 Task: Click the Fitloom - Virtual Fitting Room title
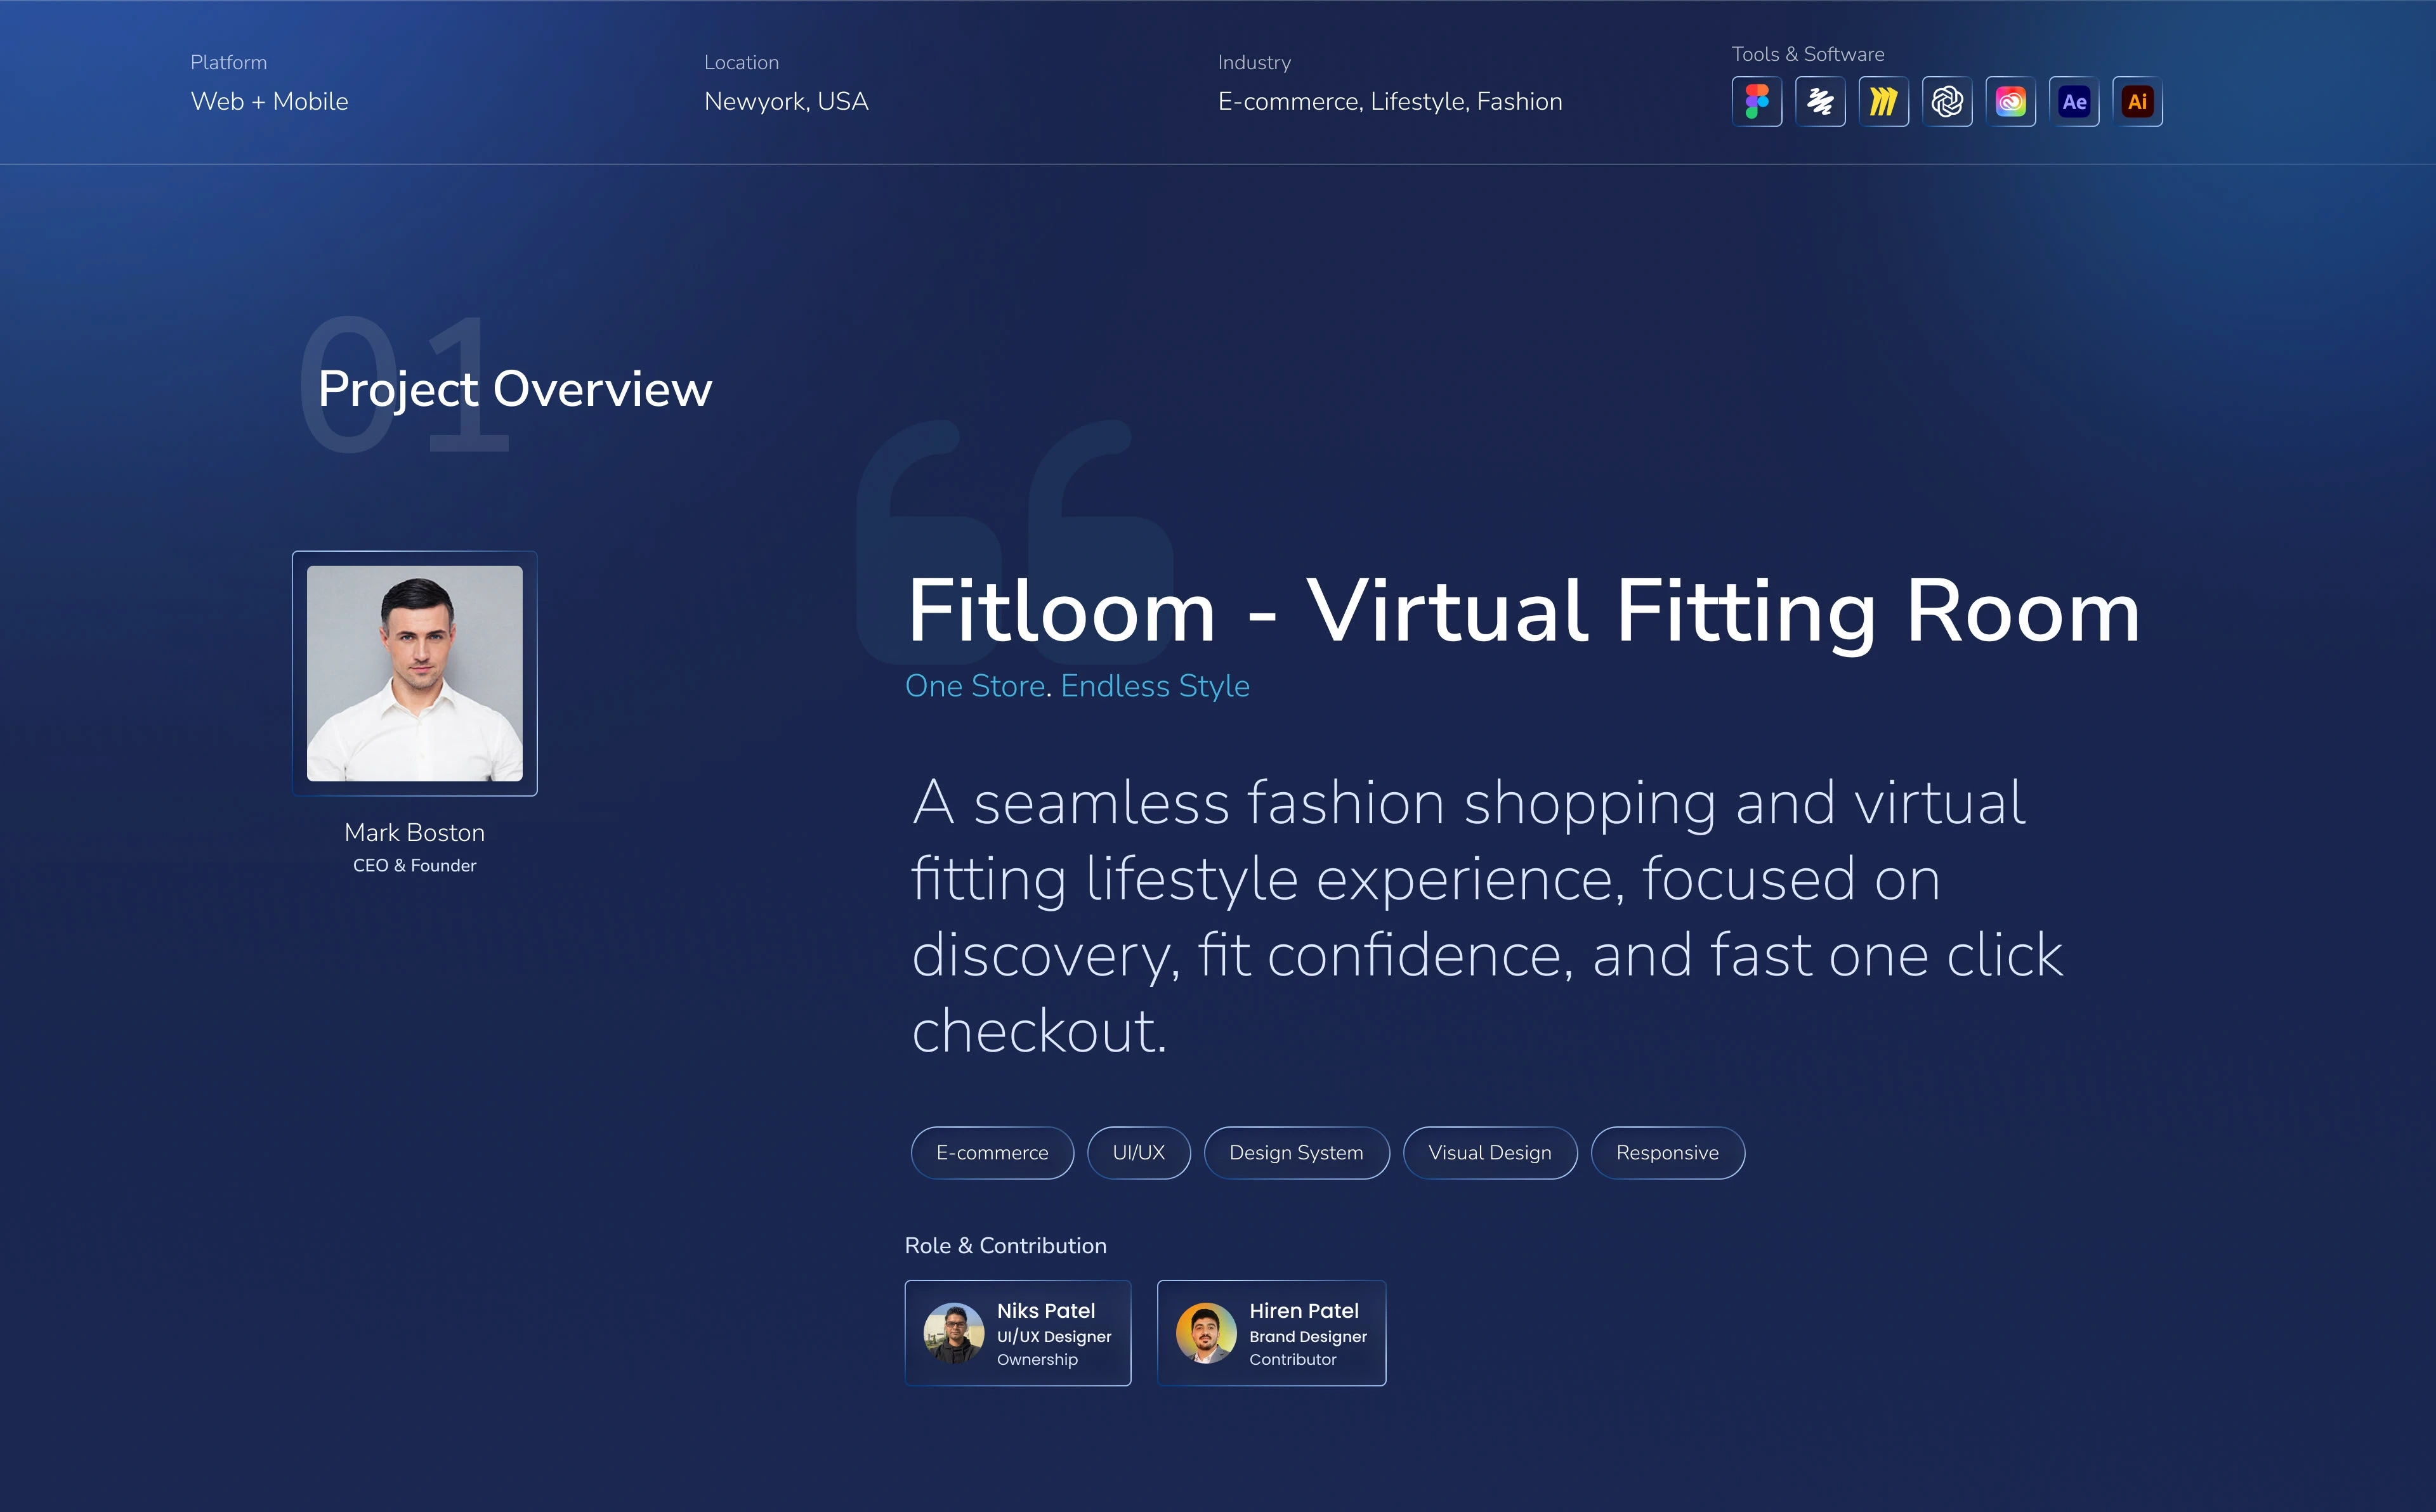tap(1523, 611)
